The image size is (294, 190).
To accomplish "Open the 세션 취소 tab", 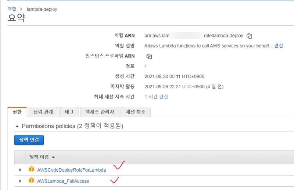I will pyautogui.click(x=136, y=112).
